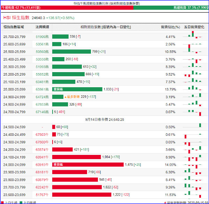Screen dimensions: 209x204
Task: Click five-day sparkline for 24,100-24,199
Action: [193, 158]
